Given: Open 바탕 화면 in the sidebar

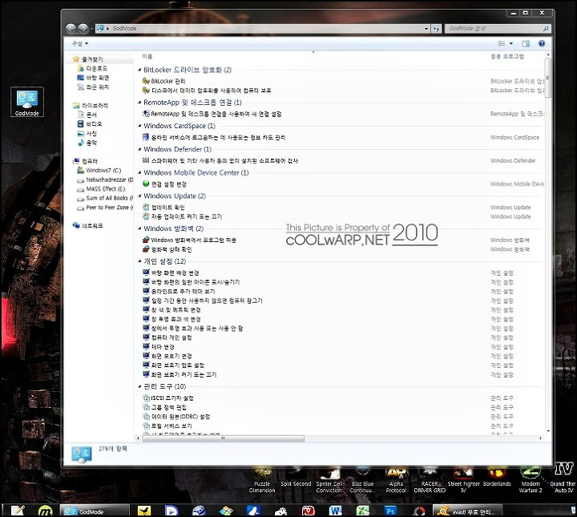Looking at the screenshot, I should tap(93, 78).
